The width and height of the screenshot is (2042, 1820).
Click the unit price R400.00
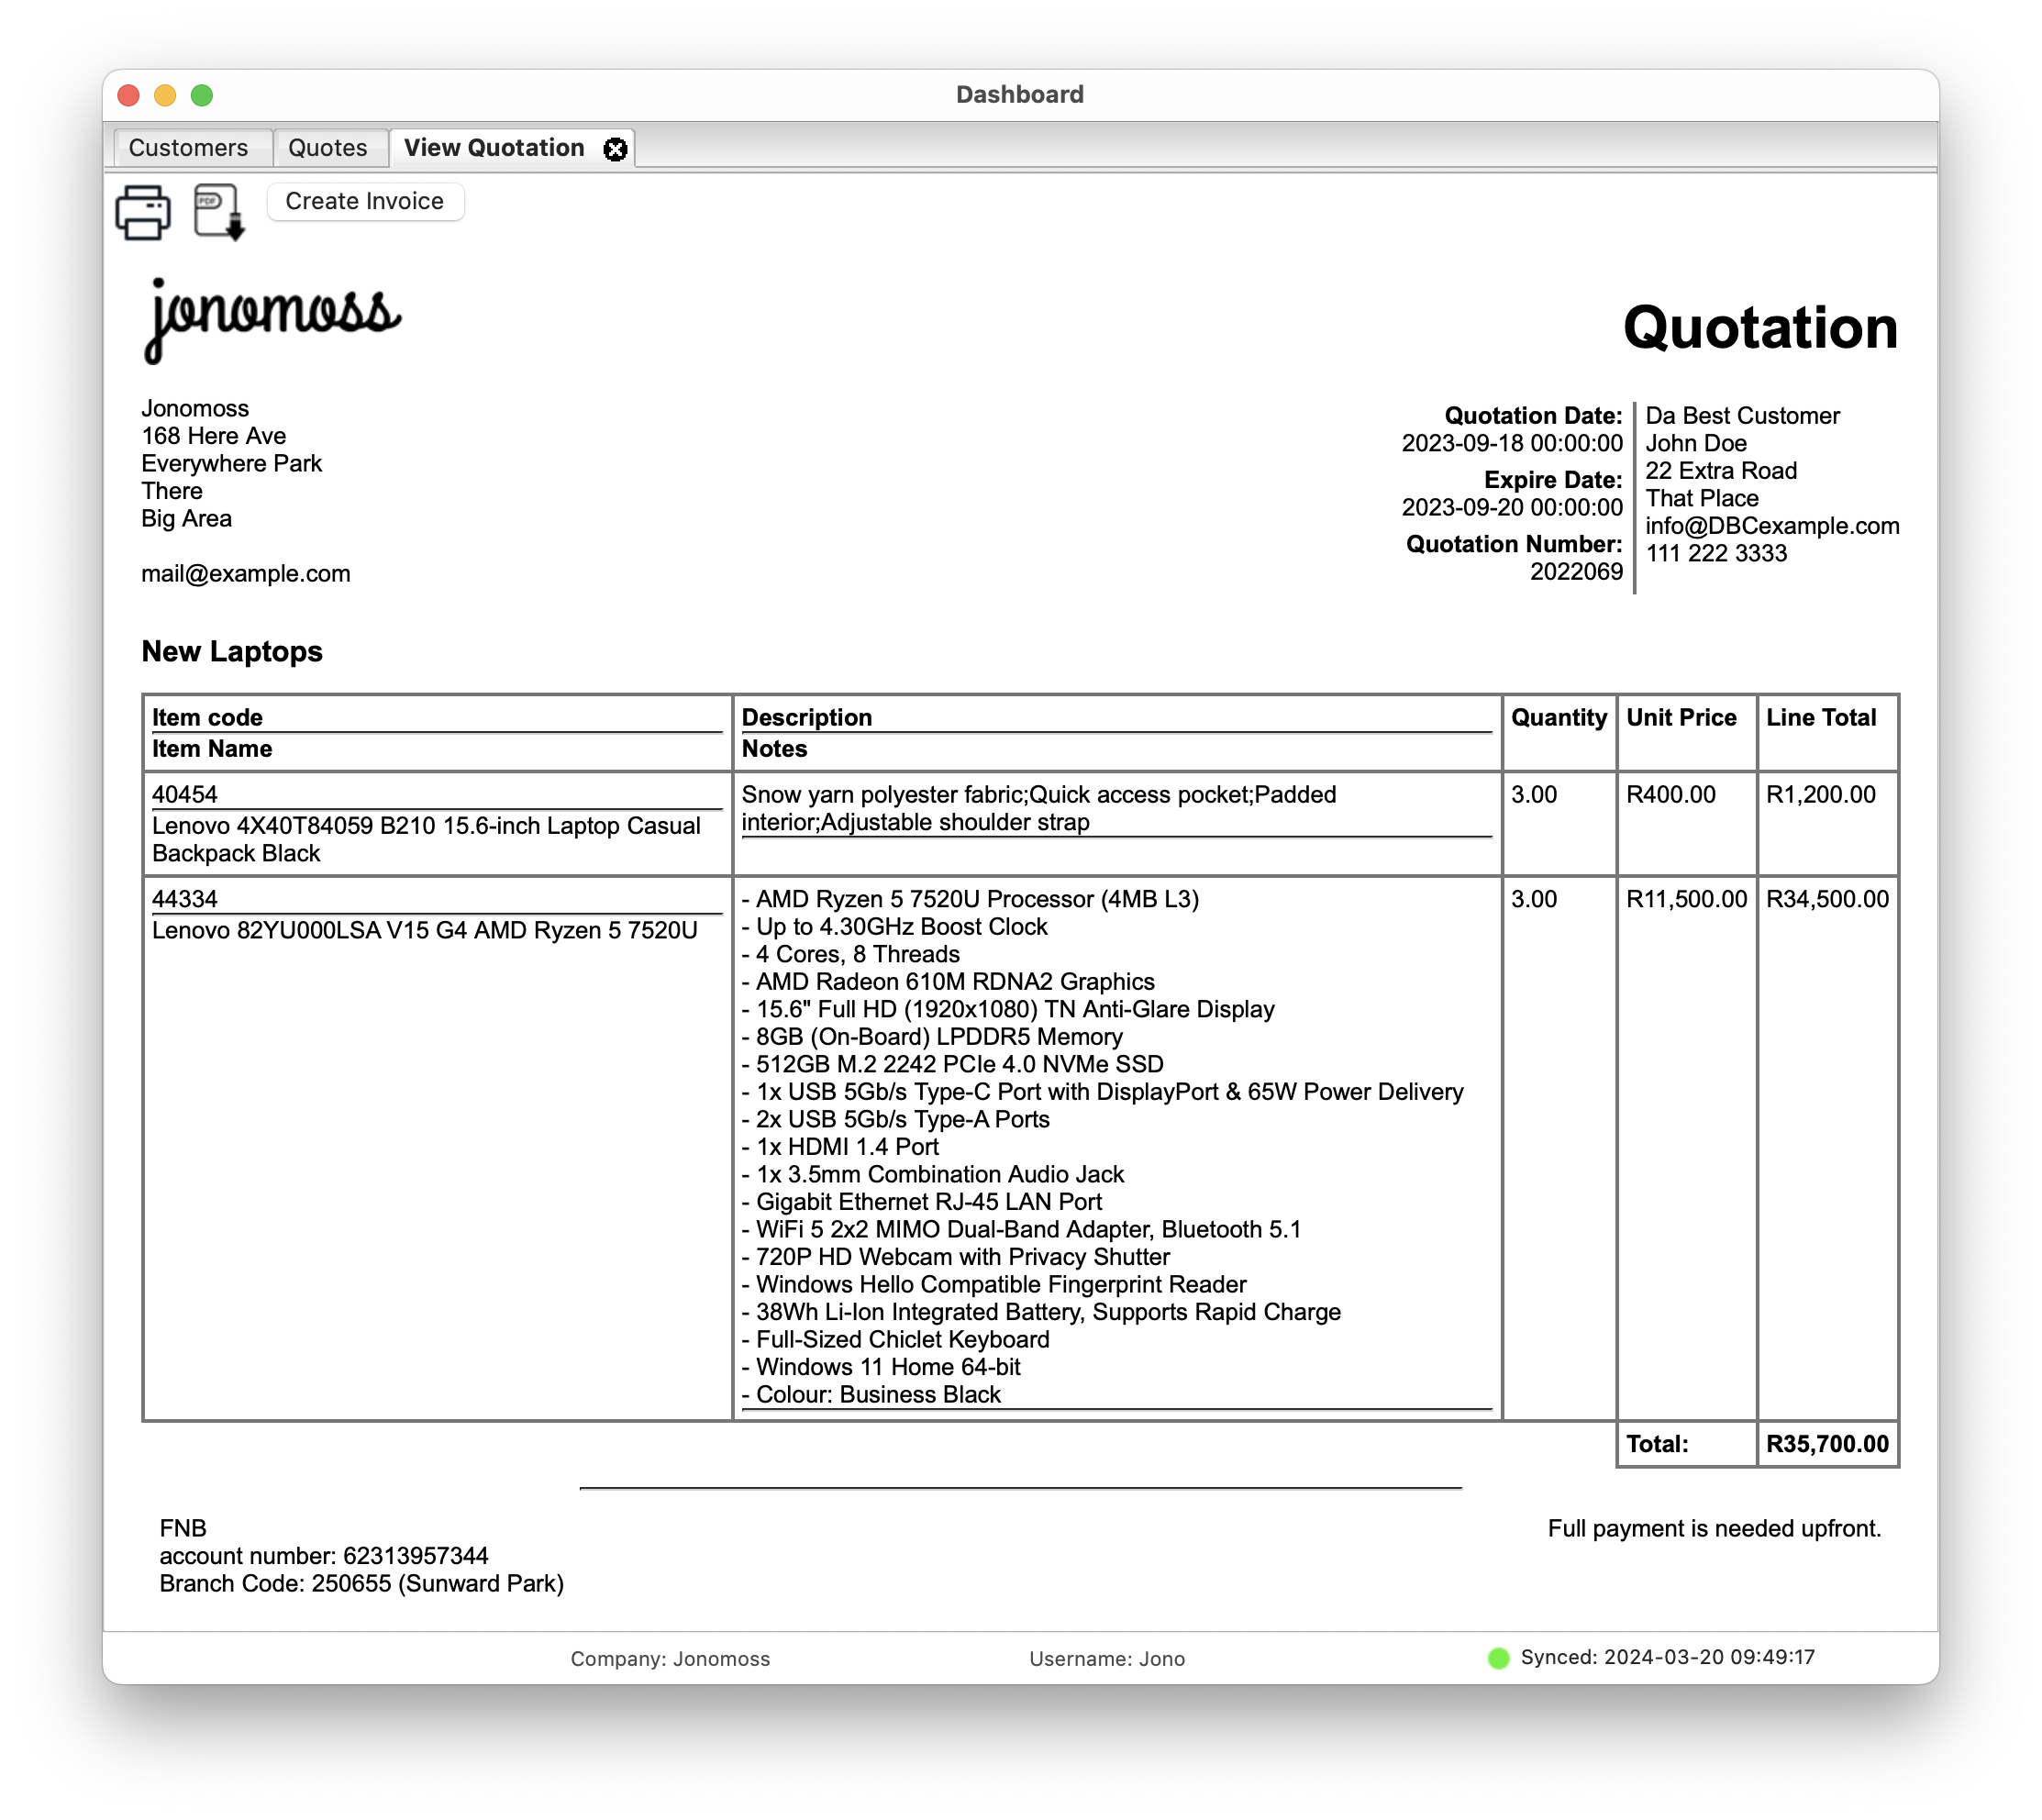1670,794
